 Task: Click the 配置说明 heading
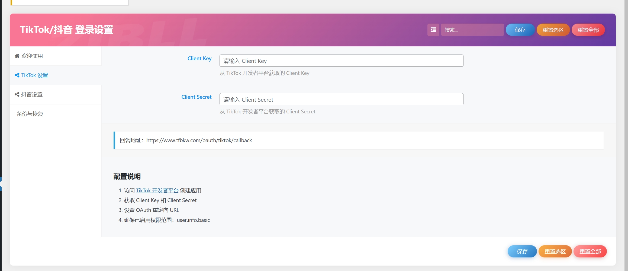tap(127, 177)
